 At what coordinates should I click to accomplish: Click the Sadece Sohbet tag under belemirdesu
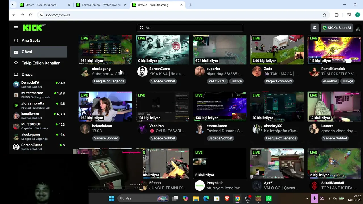(x=106, y=138)
